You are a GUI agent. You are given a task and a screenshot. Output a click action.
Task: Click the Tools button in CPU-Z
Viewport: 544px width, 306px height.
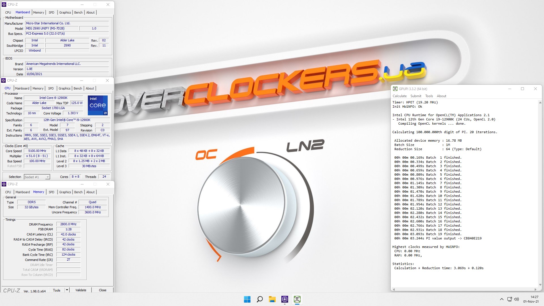point(57,290)
